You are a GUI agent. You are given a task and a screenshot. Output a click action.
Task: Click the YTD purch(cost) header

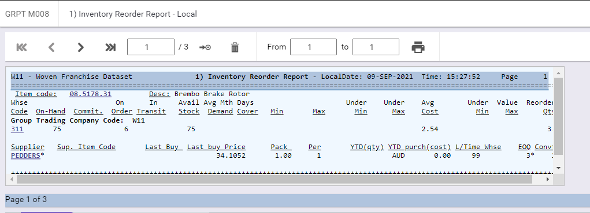[x=419, y=147]
